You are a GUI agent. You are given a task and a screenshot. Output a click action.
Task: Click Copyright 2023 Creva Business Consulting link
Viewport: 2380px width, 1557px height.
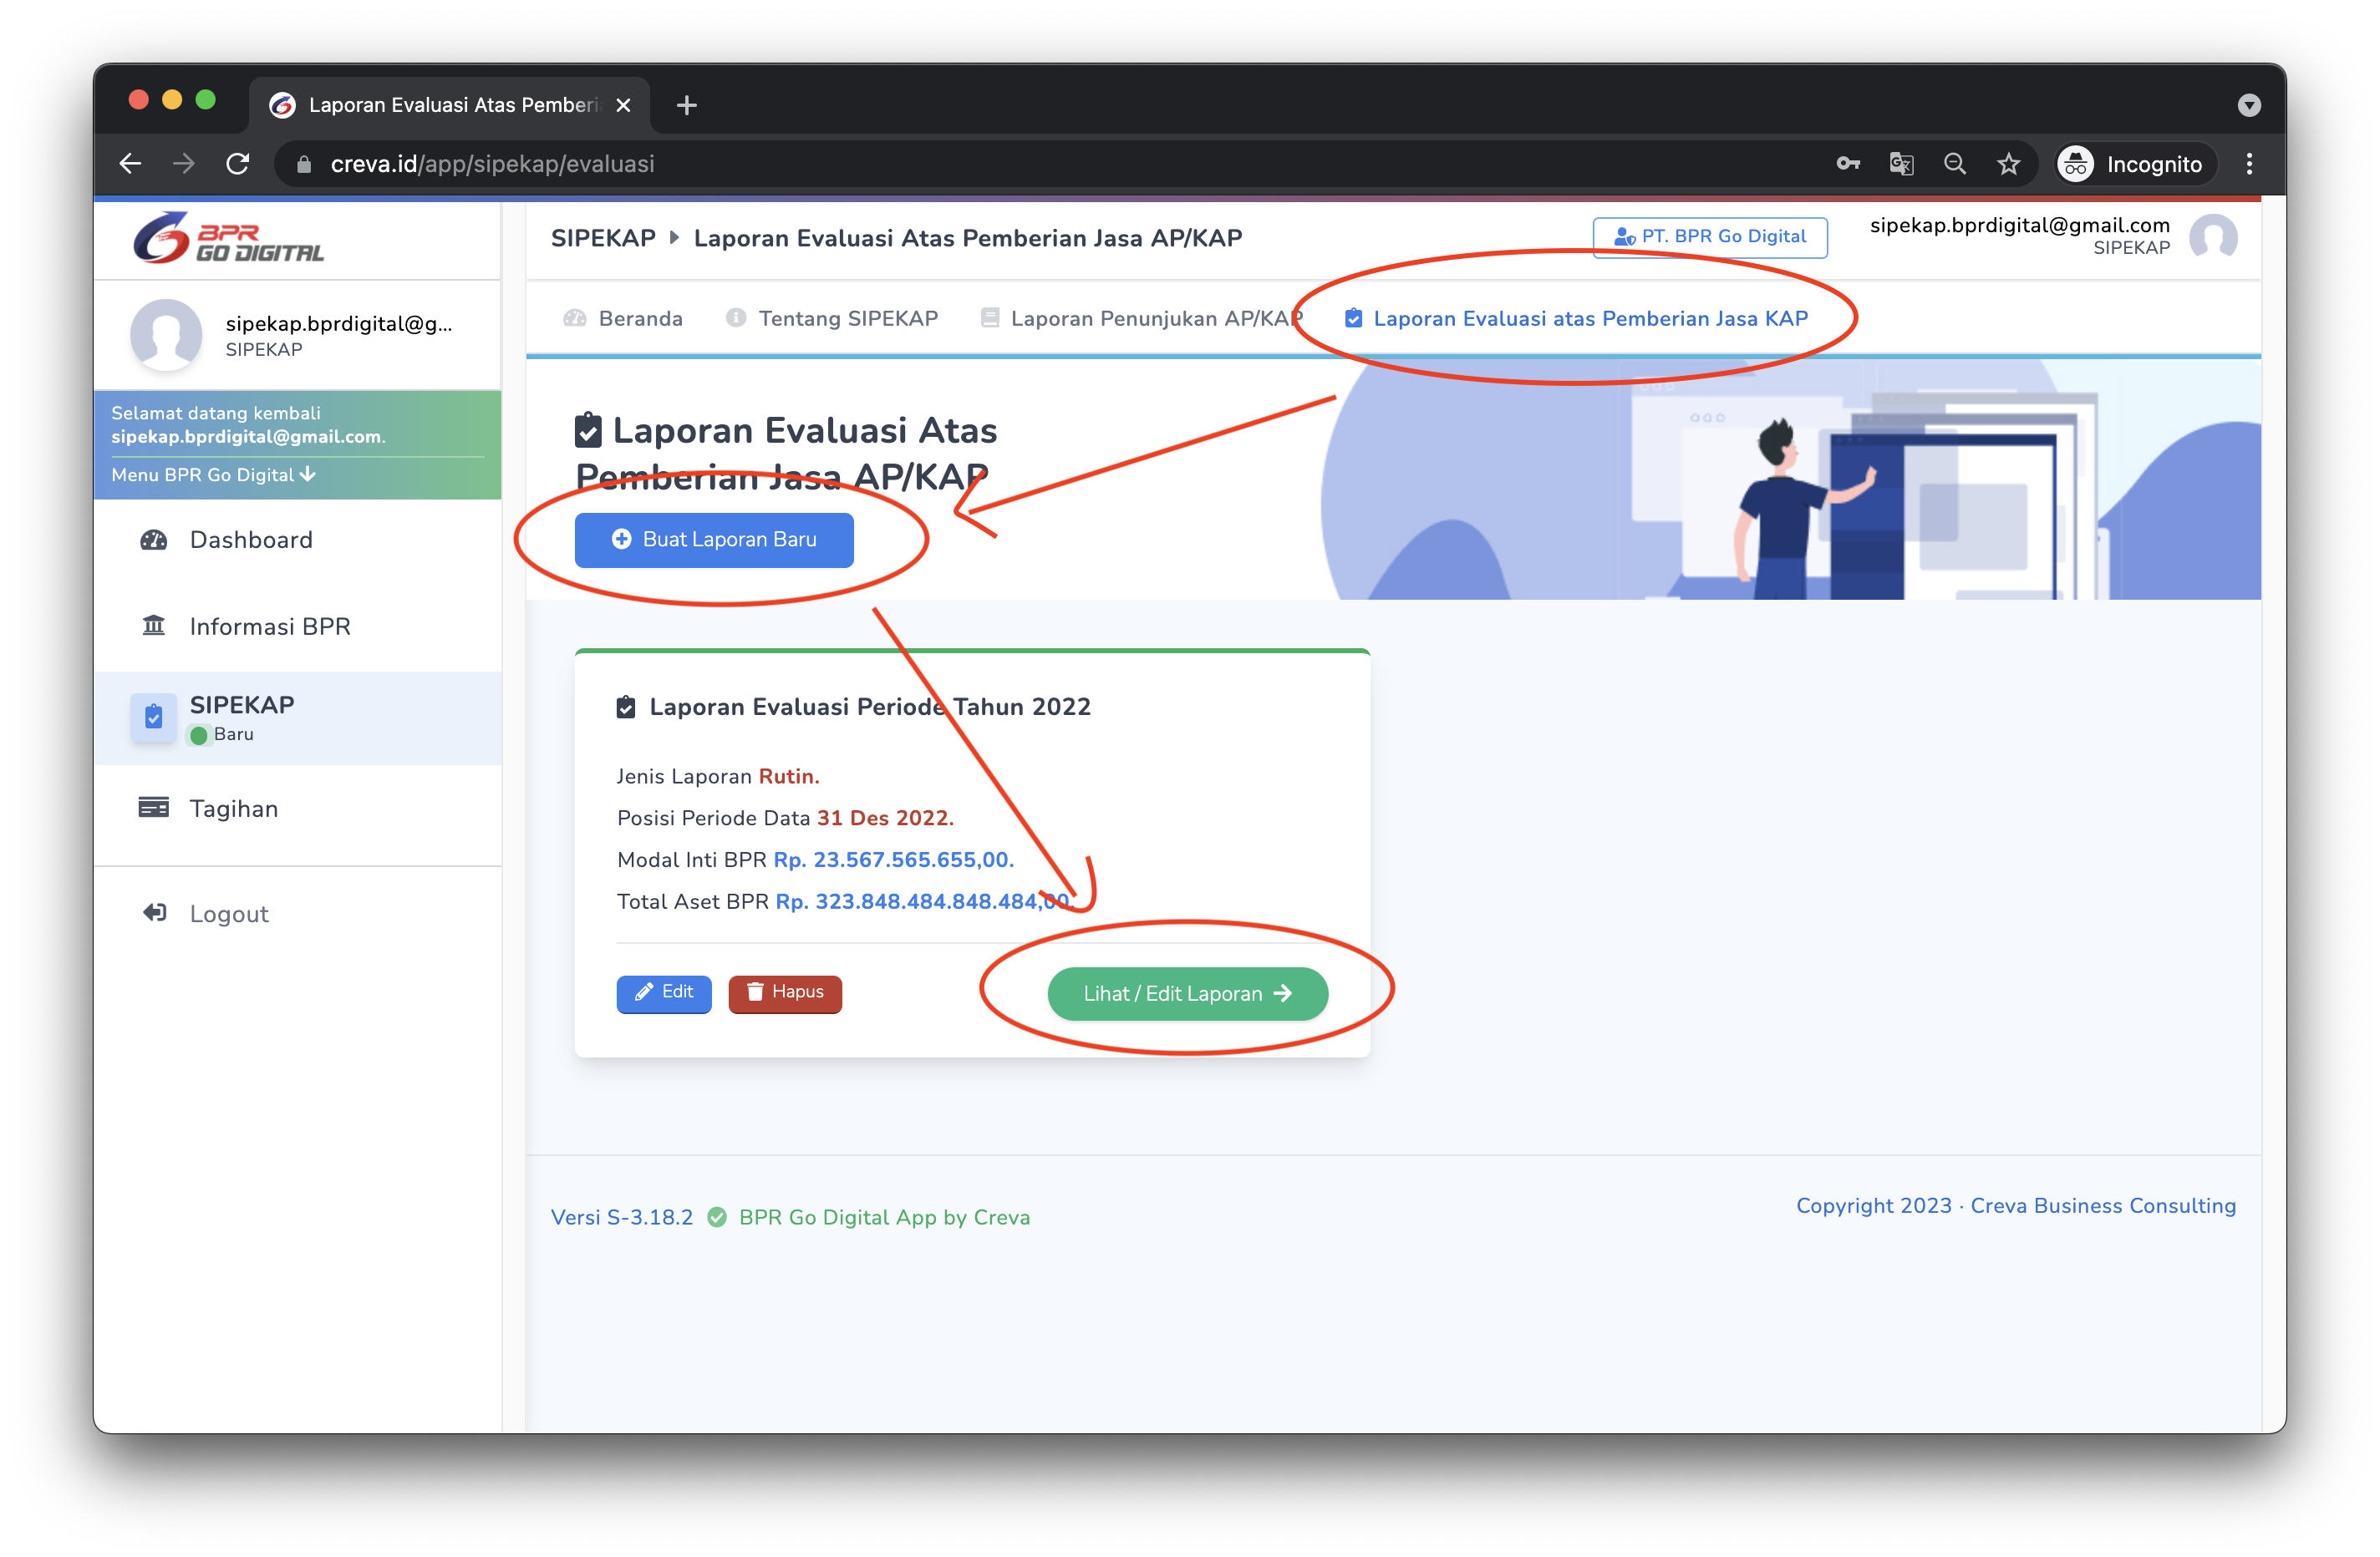2015,1205
